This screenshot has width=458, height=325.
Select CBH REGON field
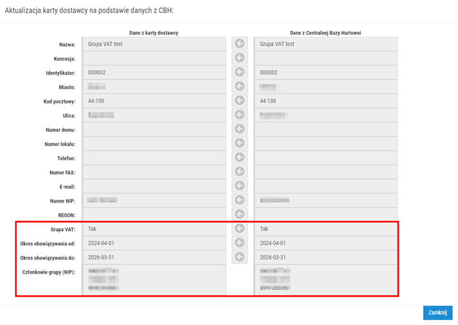326,214
